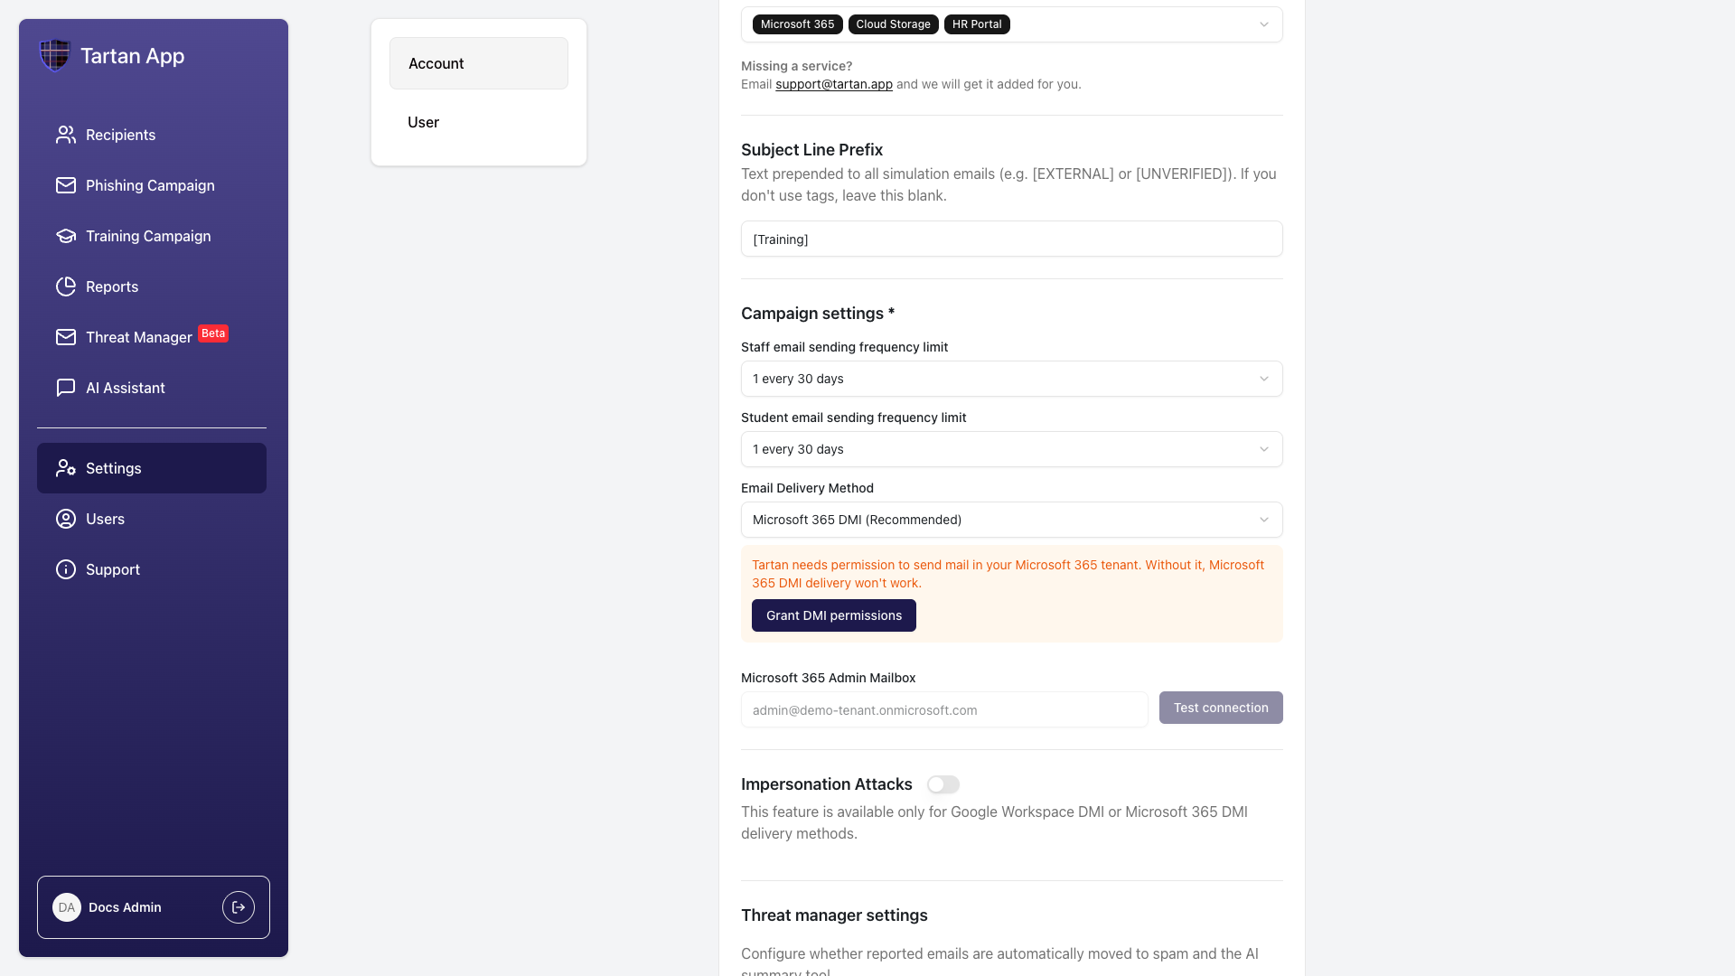Image resolution: width=1735 pixels, height=976 pixels.
Task: Open the Email Delivery Method dropdown
Action: tap(1011, 520)
